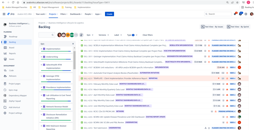Open the People menu
The height and width of the screenshot is (130, 254).
pos(89,14)
